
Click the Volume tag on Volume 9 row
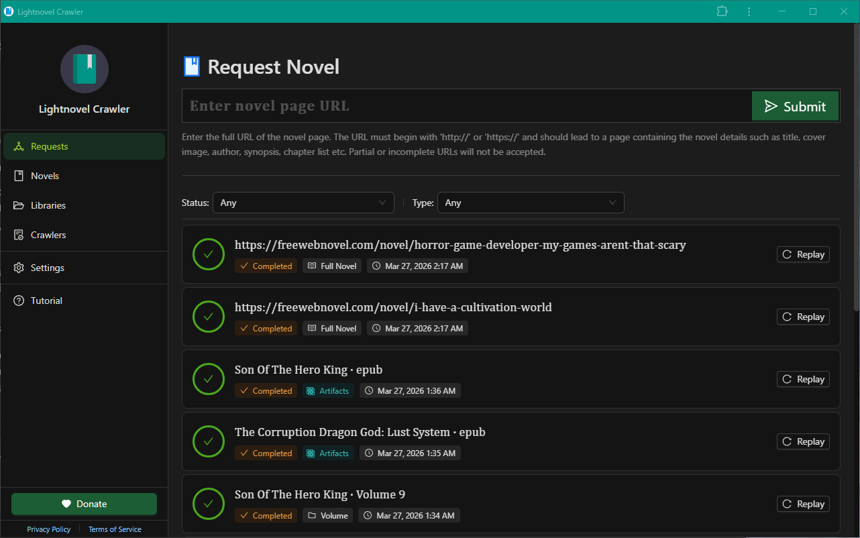(327, 516)
